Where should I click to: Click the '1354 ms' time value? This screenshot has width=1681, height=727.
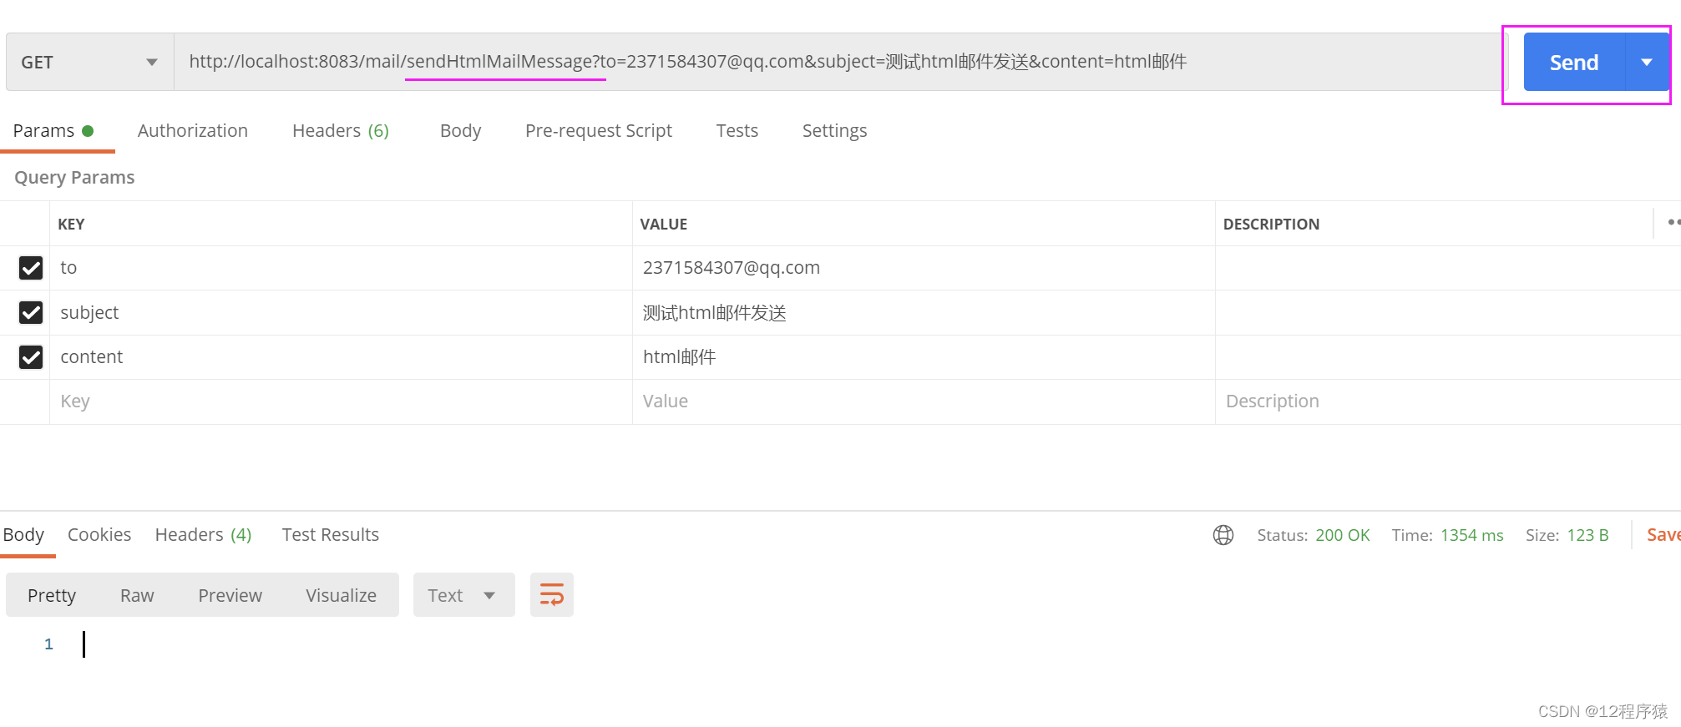[x=1472, y=535]
